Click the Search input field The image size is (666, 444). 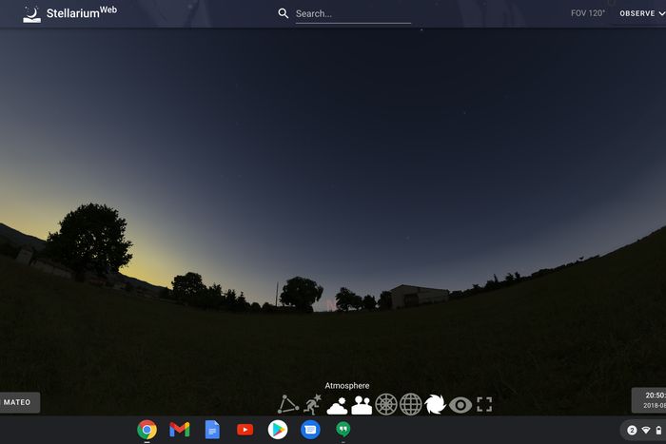(x=352, y=13)
